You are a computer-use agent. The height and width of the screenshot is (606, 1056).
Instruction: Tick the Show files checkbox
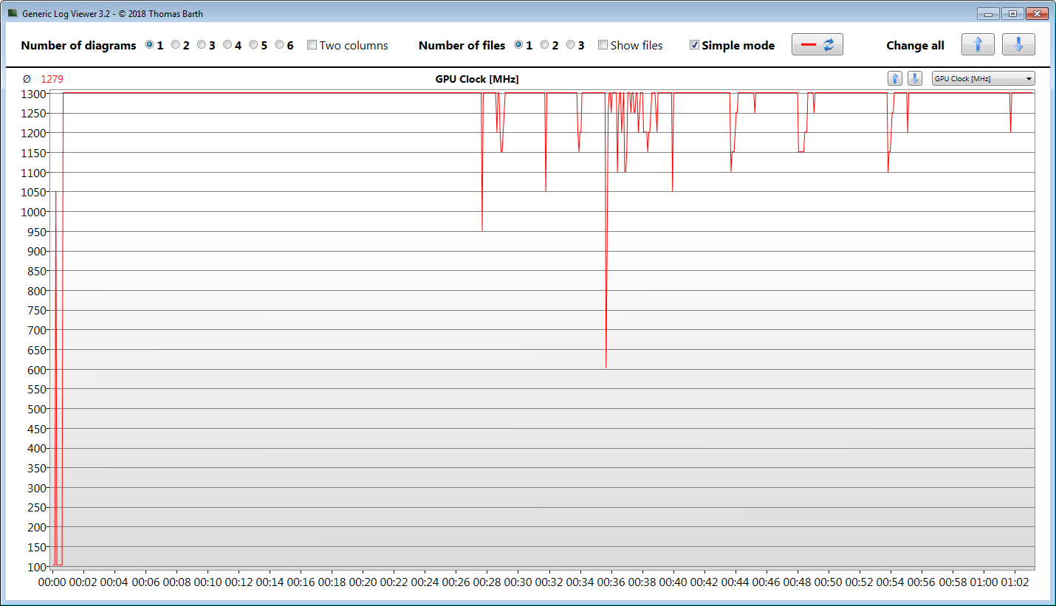coord(603,45)
